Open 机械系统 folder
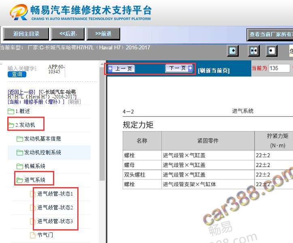The image size is (293, 243). pyautogui.click(x=35, y=166)
